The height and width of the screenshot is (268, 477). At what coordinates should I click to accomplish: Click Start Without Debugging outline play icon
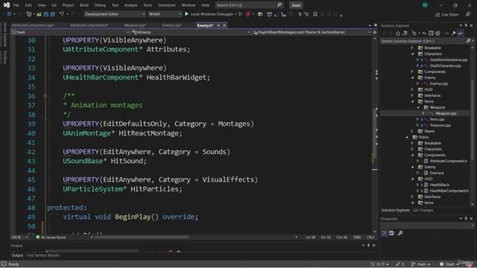coord(240,14)
